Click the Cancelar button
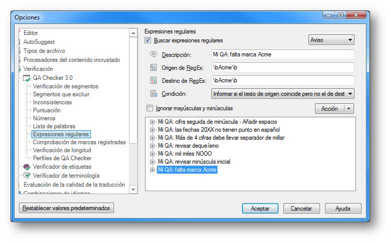 [x=301, y=209]
